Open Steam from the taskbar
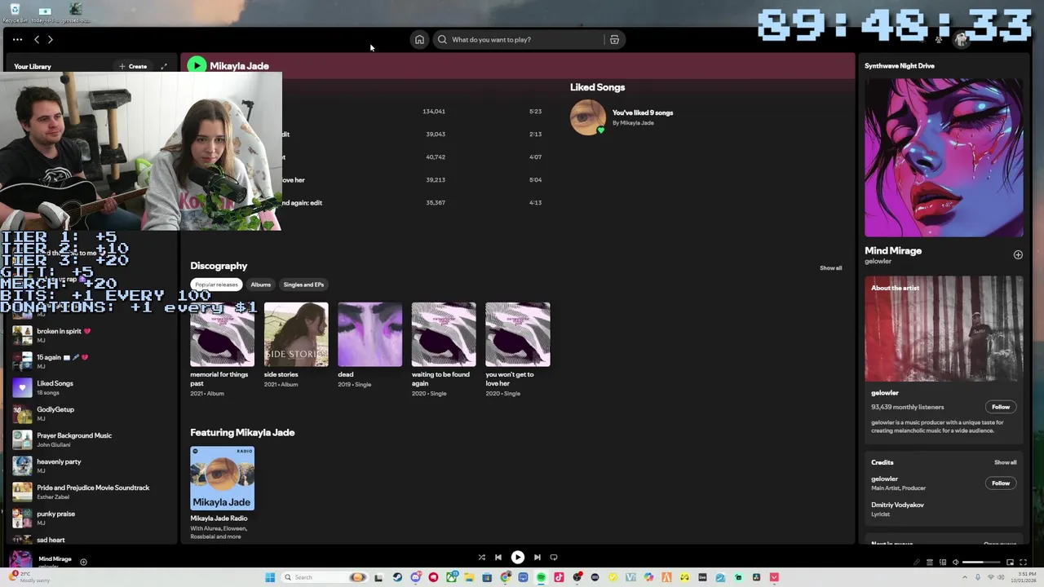The image size is (1044, 587). tap(397, 577)
